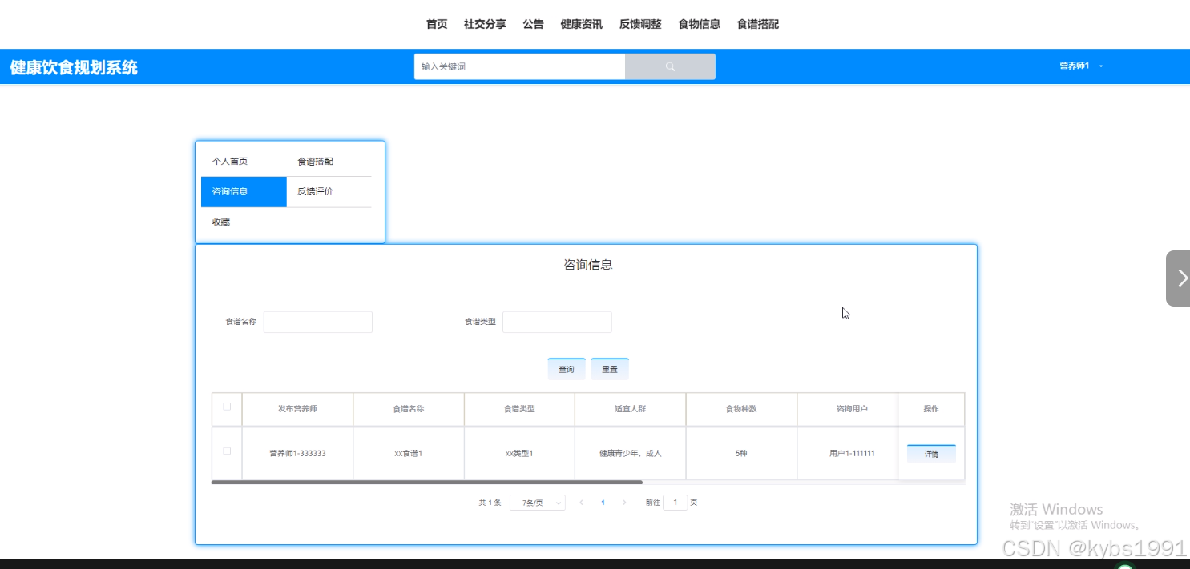The image size is (1190, 569).
Task: Click the xx食谱1 cell
Action: 409,453
